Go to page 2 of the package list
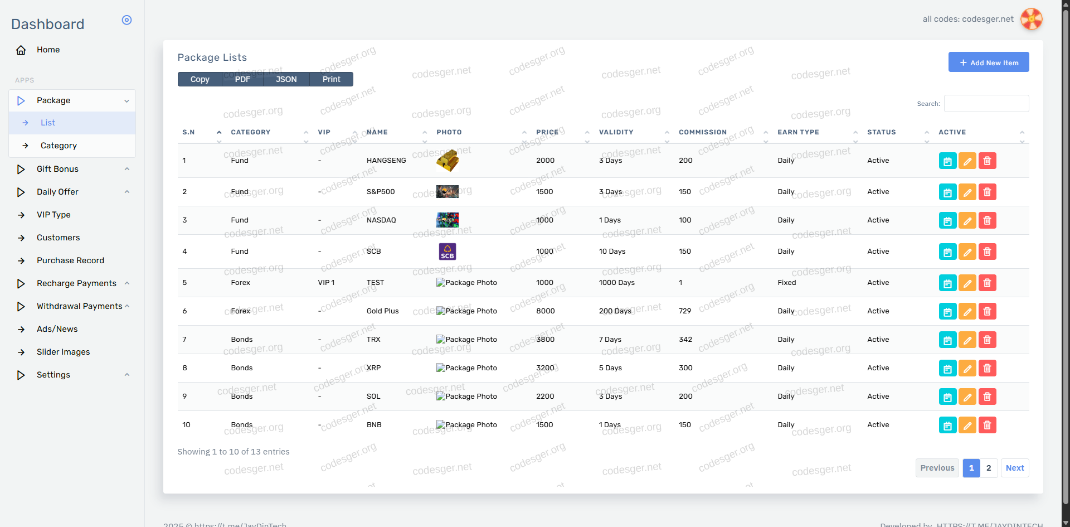Image resolution: width=1070 pixels, height=527 pixels. tap(989, 468)
